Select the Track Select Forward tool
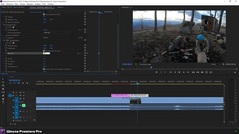The image size is (239, 134). click(3, 82)
